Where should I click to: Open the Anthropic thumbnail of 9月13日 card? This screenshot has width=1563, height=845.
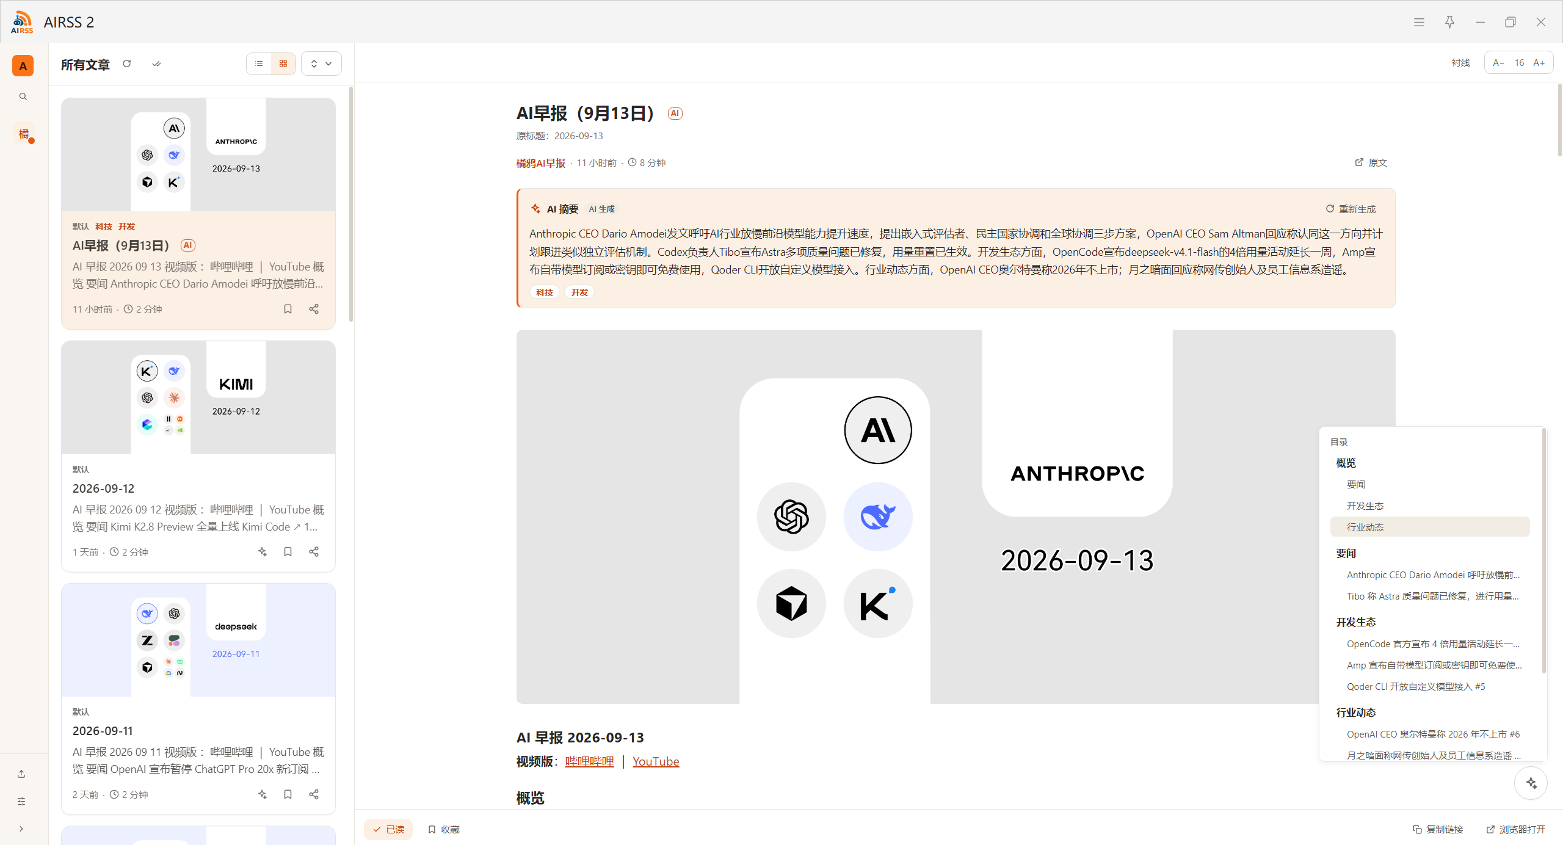pyautogui.click(x=198, y=155)
